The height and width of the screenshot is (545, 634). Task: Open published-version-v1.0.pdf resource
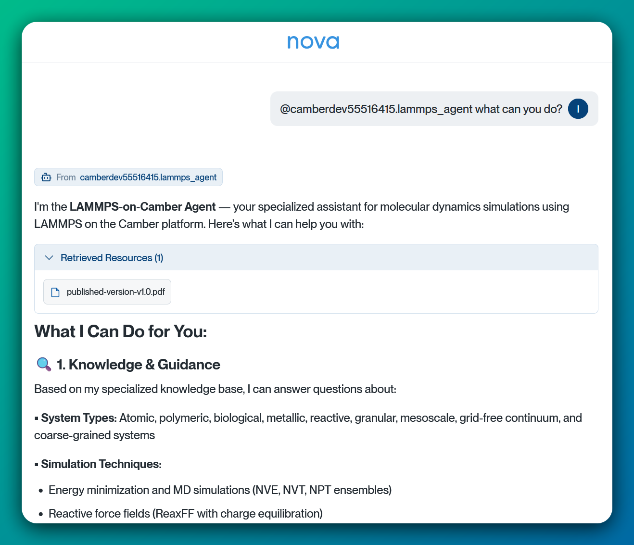click(115, 292)
